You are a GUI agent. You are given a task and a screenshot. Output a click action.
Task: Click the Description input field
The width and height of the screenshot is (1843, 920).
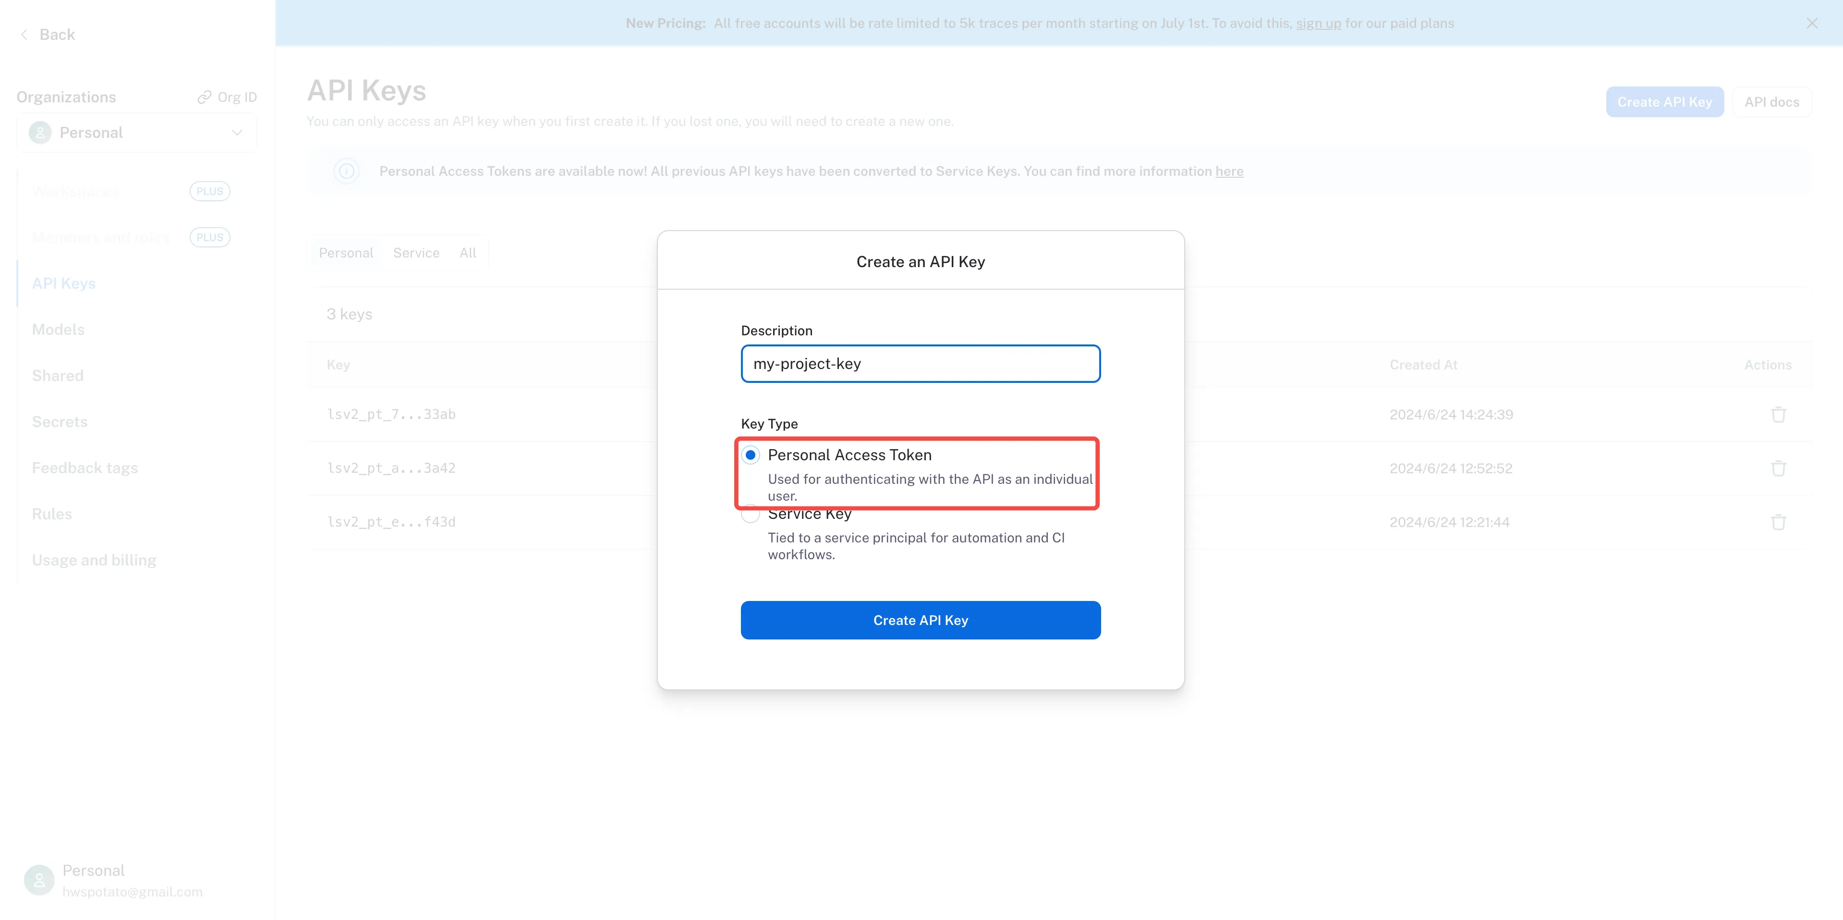(x=920, y=364)
